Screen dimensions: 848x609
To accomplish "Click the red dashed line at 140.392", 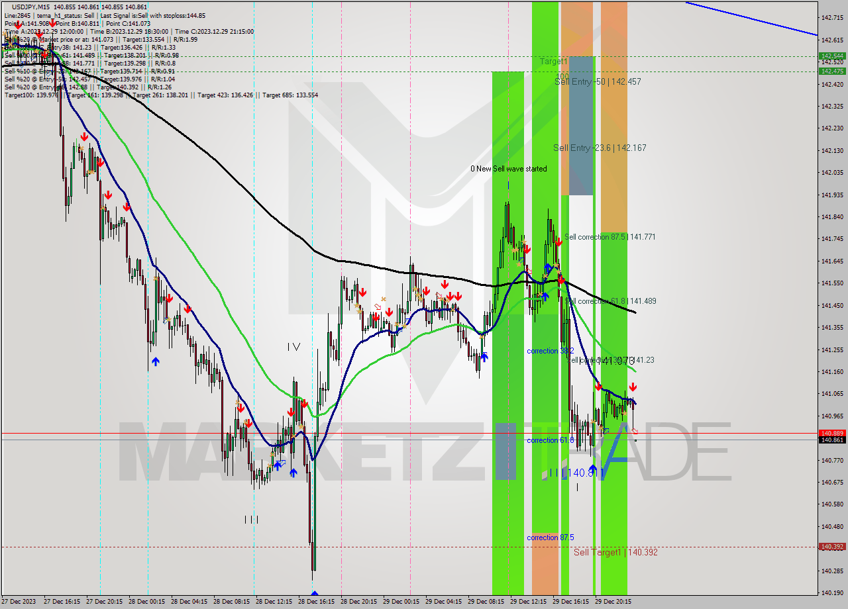I will point(409,547).
